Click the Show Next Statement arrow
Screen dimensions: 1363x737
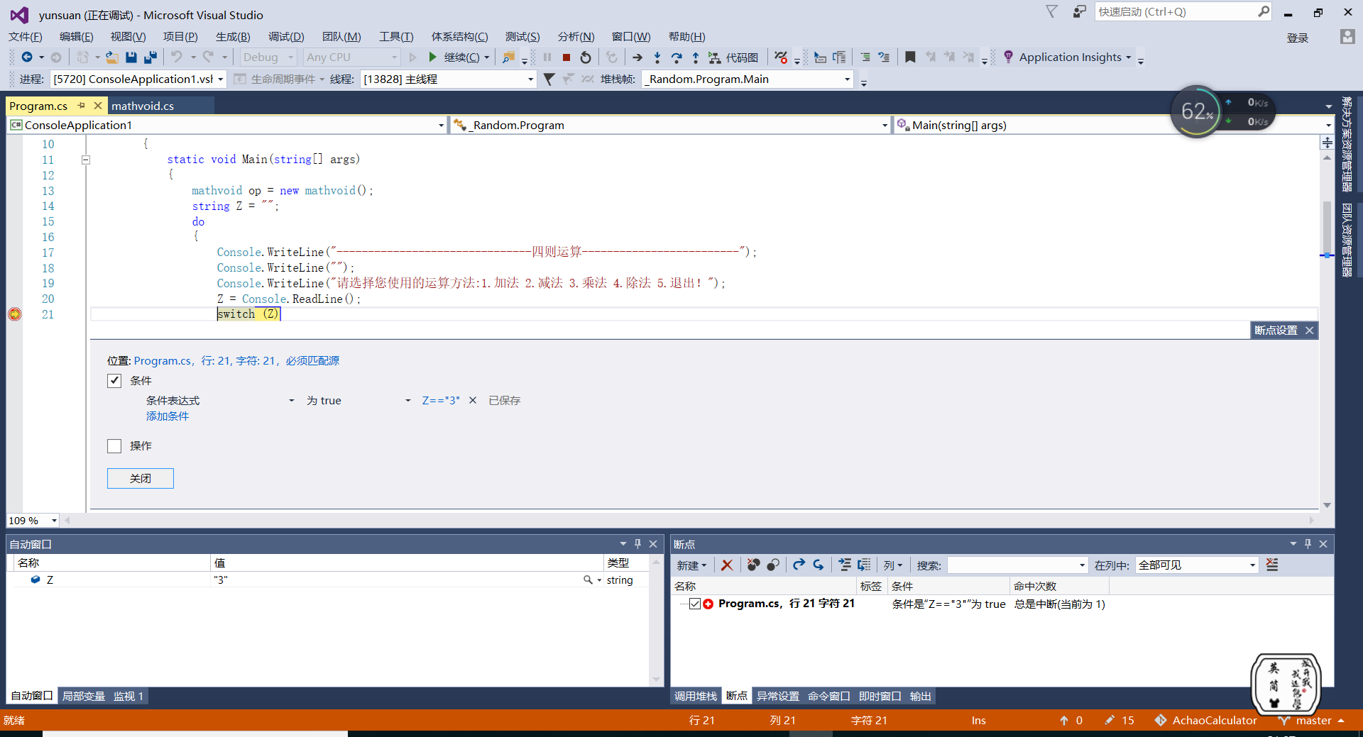(637, 57)
